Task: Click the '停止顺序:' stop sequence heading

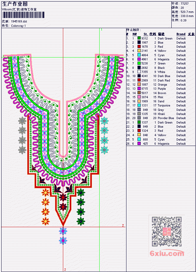Action: [x=134, y=30]
